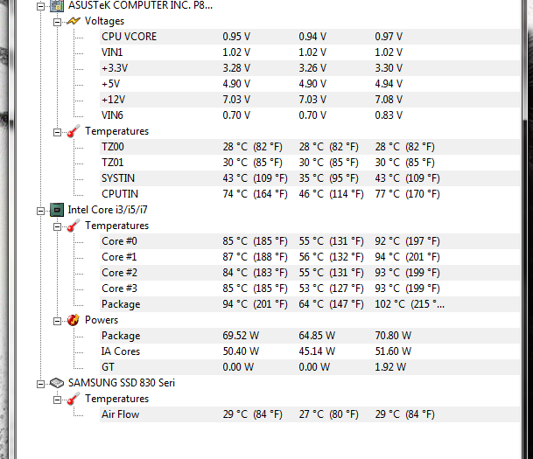Collapse the Intel Core i3/i5/i7 node
The height and width of the screenshot is (459, 533).
click(x=40, y=211)
